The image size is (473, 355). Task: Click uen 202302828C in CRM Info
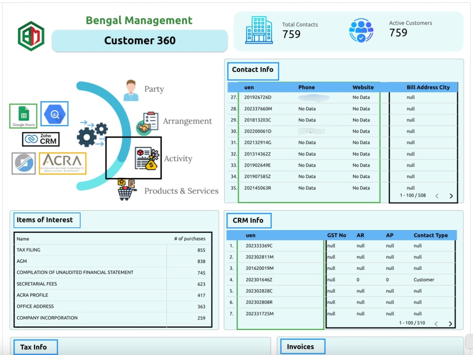(259, 291)
